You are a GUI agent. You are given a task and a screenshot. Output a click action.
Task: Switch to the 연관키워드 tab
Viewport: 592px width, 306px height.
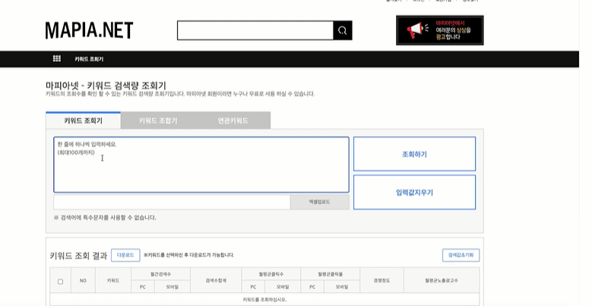(x=233, y=121)
